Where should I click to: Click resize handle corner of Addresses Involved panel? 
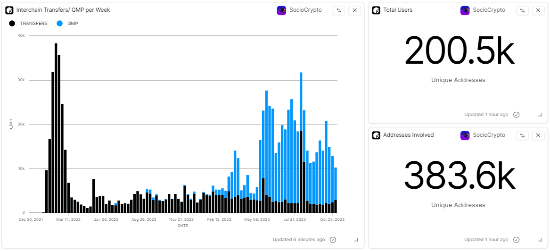(540, 240)
